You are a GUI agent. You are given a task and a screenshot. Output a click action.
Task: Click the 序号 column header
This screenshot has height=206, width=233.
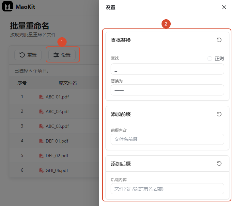(x=22, y=83)
